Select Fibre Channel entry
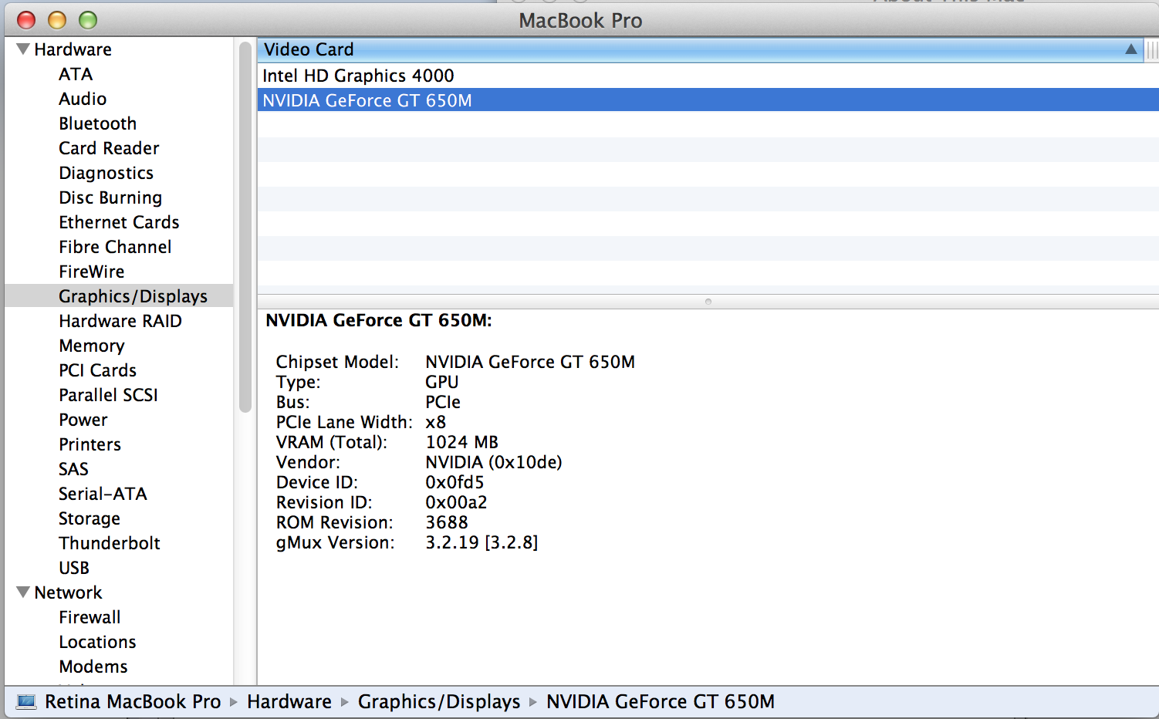 115,247
